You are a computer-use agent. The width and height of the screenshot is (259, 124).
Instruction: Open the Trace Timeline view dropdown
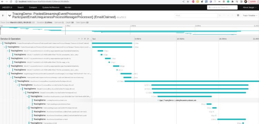coord(250,15)
